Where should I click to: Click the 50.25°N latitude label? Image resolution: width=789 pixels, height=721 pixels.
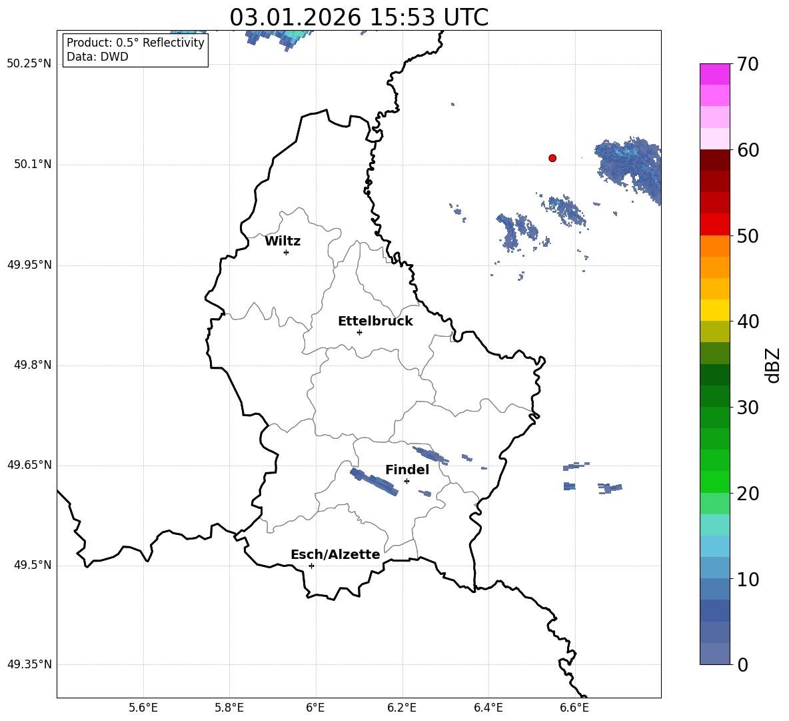[x=29, y=64]
